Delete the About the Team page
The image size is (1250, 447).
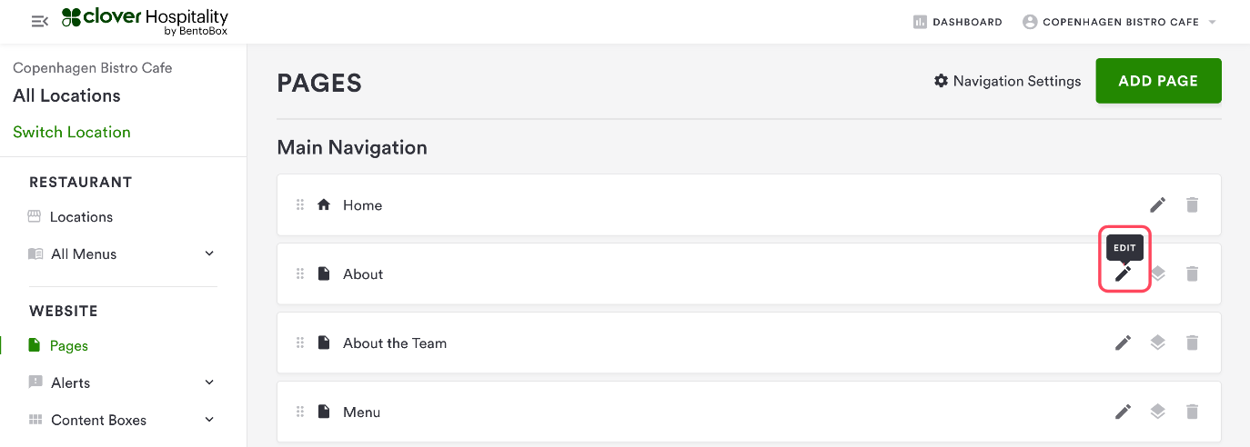(1192, 343)
